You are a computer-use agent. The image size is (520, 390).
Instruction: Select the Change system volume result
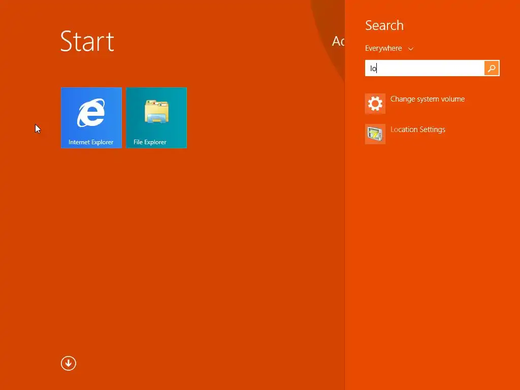pos(427,99)
